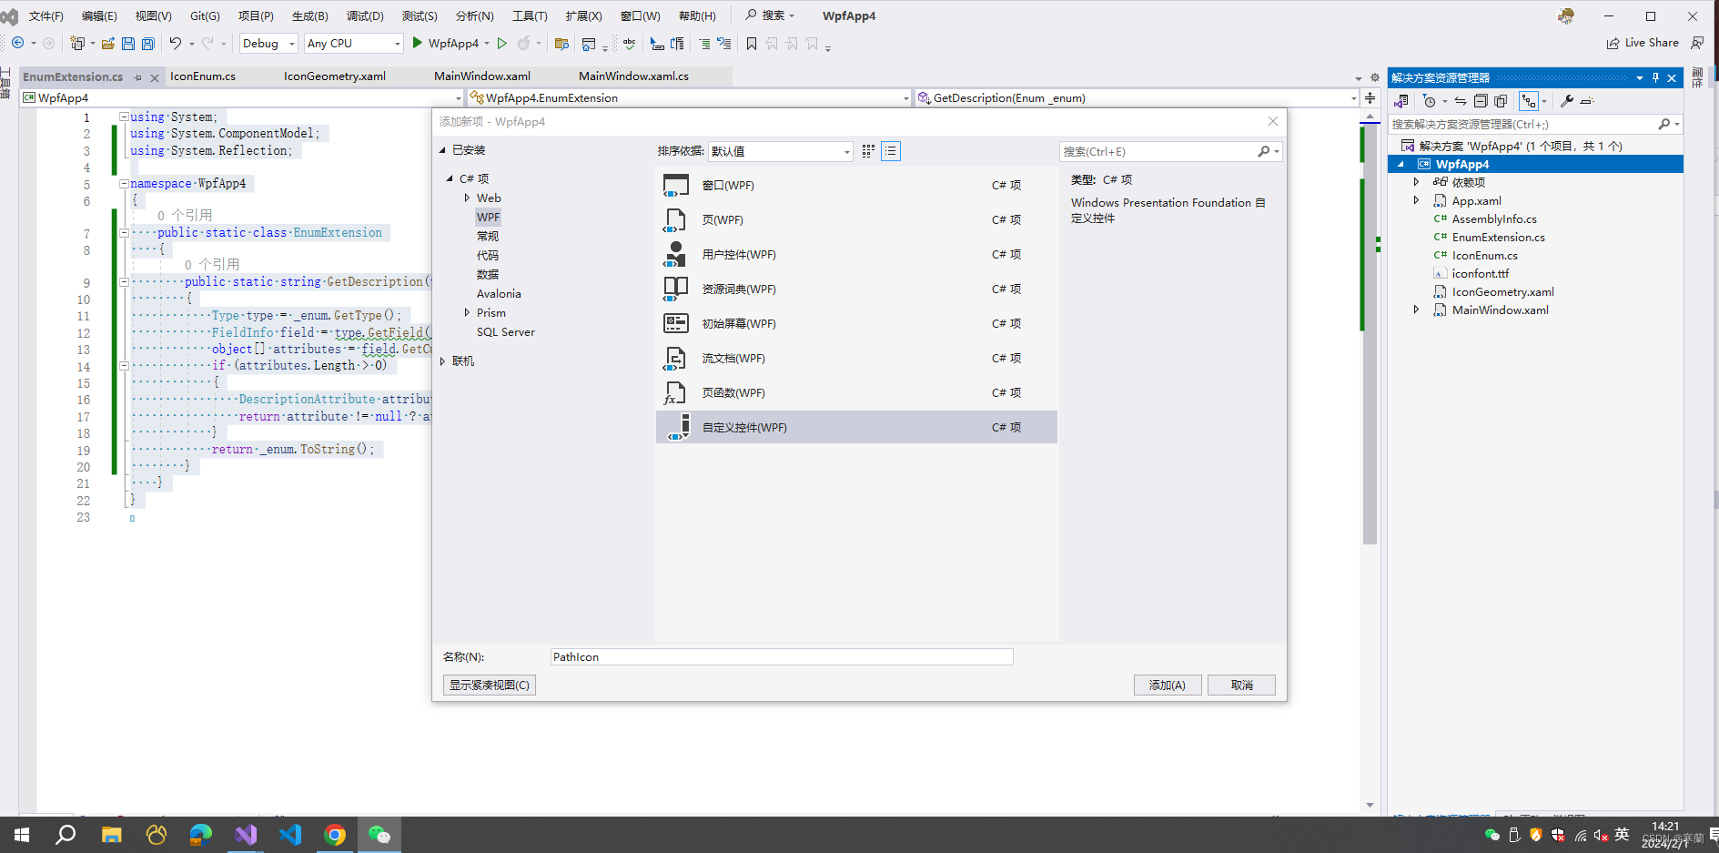Screen dimensions: 1719x853
Task: Click the Collapse All icon in Solution Explorer
Action: (1481, 101)
